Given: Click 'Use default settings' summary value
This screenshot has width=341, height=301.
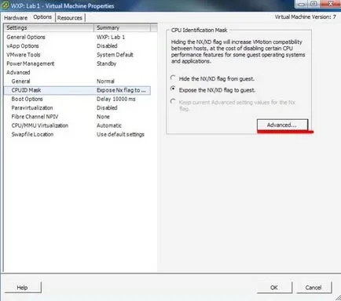Looking at the screenshot, I should click(x=120, y=135).
